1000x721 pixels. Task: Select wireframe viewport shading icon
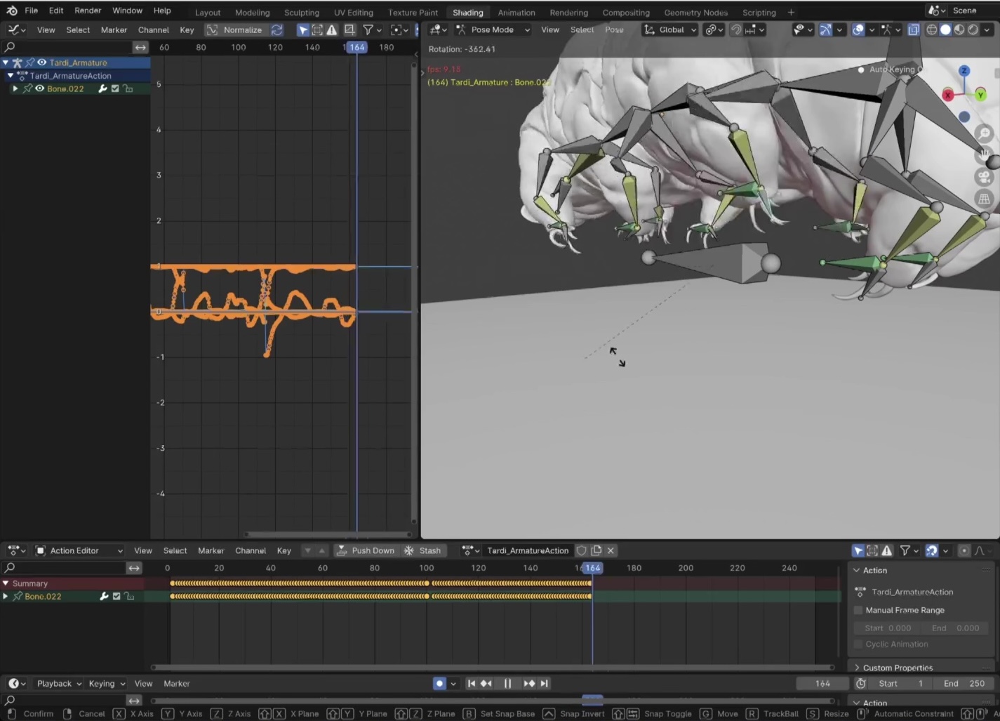[932, 29]
